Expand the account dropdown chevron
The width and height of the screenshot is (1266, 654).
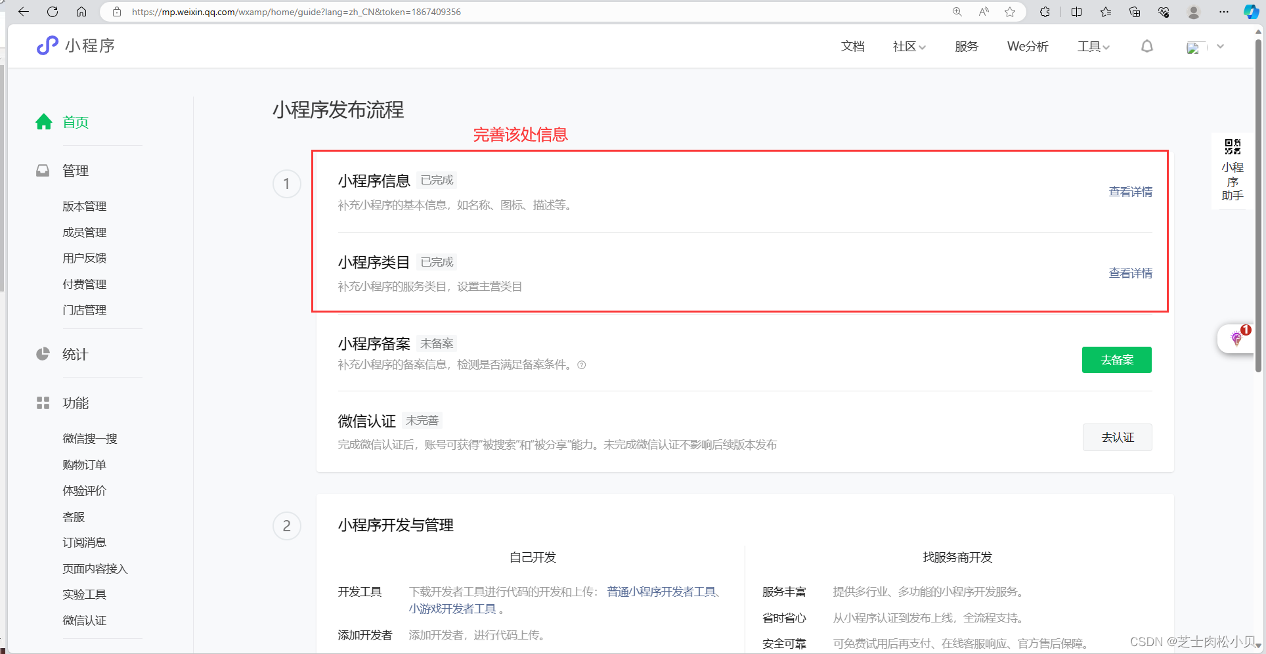coord(1221,47)
